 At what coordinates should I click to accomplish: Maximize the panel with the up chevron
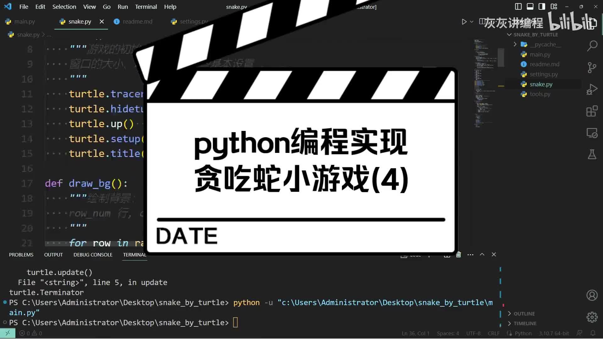pos(482,255)
